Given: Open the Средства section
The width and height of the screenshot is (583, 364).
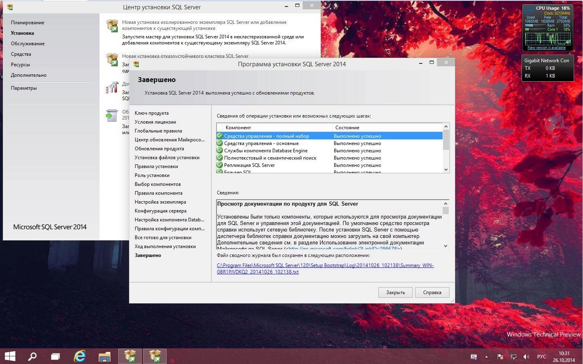Looking at the screenshot, I should click(x=21, y=54).
